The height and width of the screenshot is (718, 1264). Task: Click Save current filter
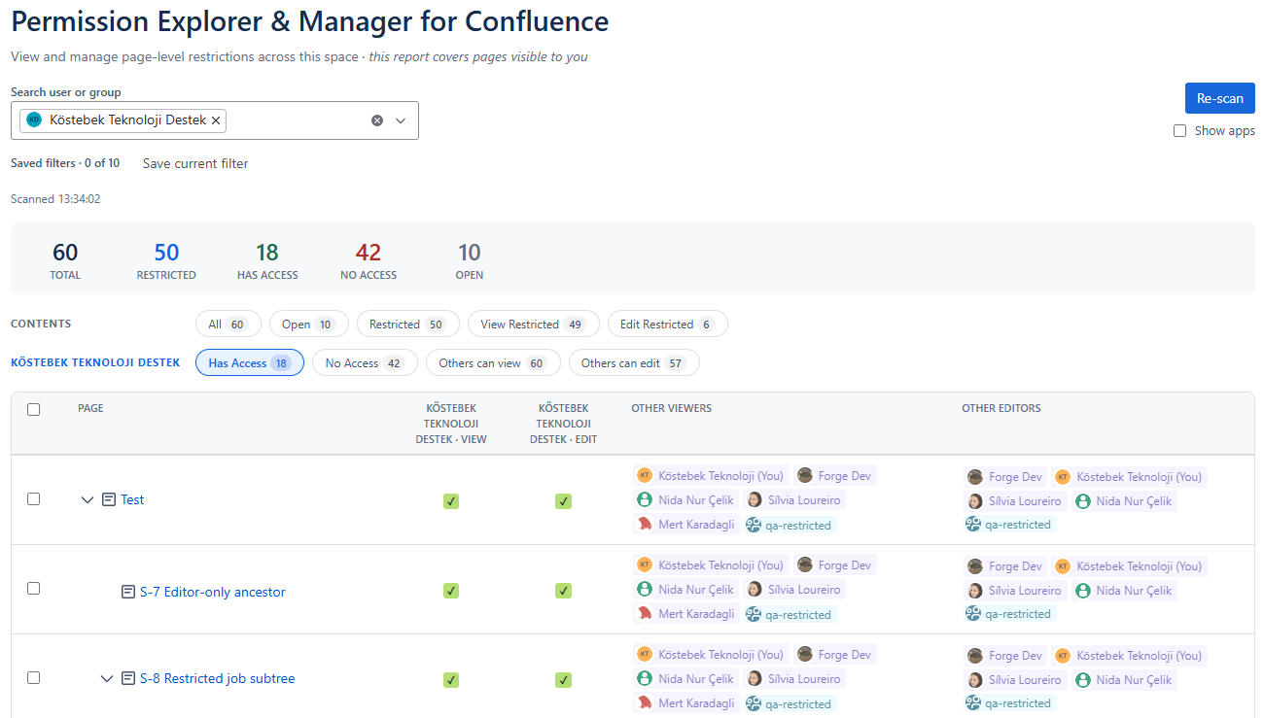(x=195, y=163)
